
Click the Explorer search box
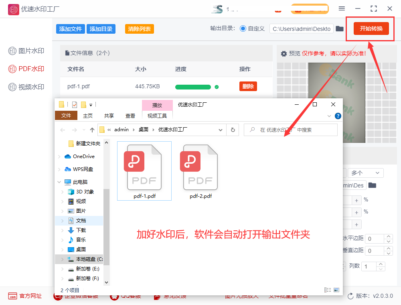point(290,130)
